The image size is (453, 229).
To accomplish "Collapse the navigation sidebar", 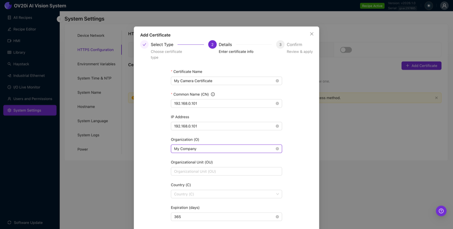I will tap(59, 18).
